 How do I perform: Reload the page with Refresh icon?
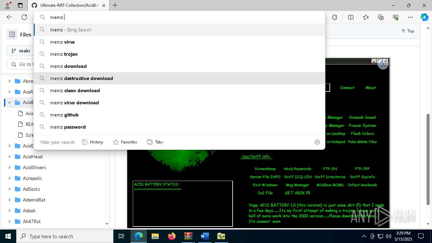coord(24,17)
